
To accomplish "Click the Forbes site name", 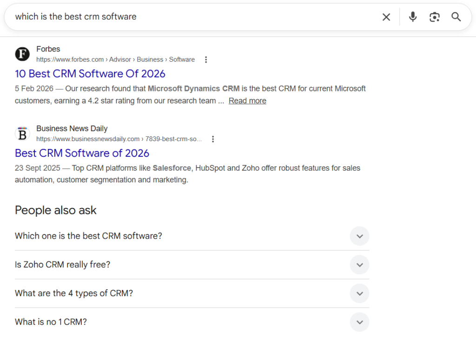I will (48, 49).
